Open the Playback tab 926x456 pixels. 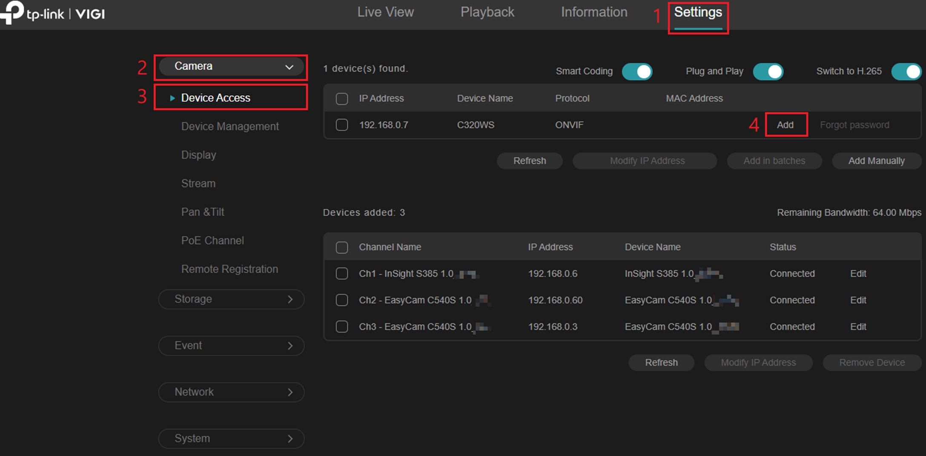click(487, 12)
